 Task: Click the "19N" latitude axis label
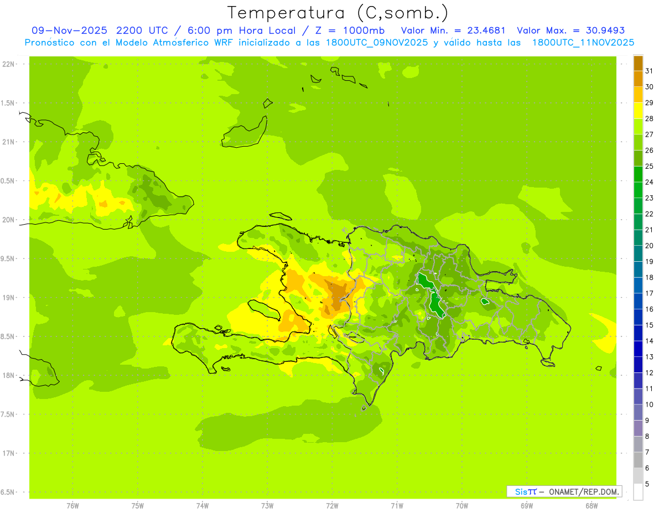click(9, 298)
